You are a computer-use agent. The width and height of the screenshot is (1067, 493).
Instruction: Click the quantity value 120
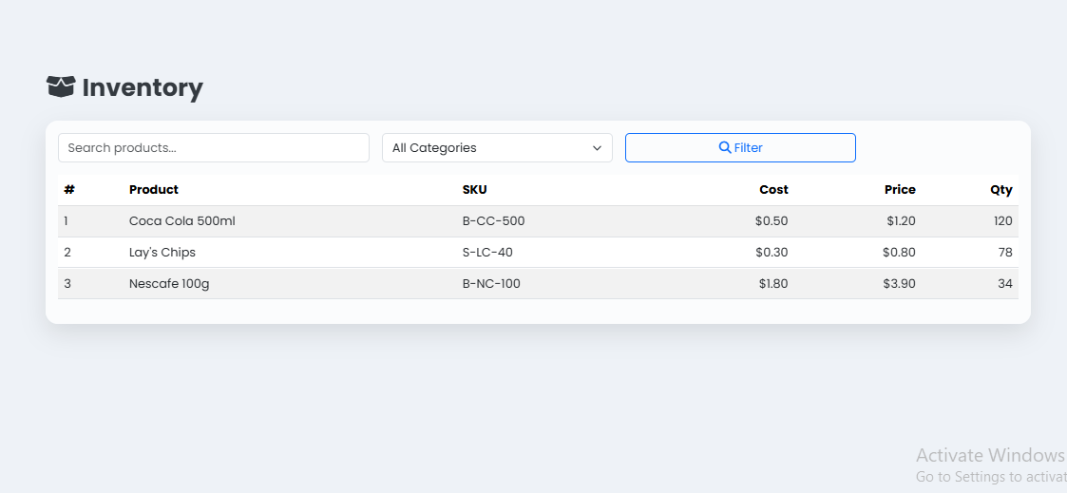pos(1002,221)
